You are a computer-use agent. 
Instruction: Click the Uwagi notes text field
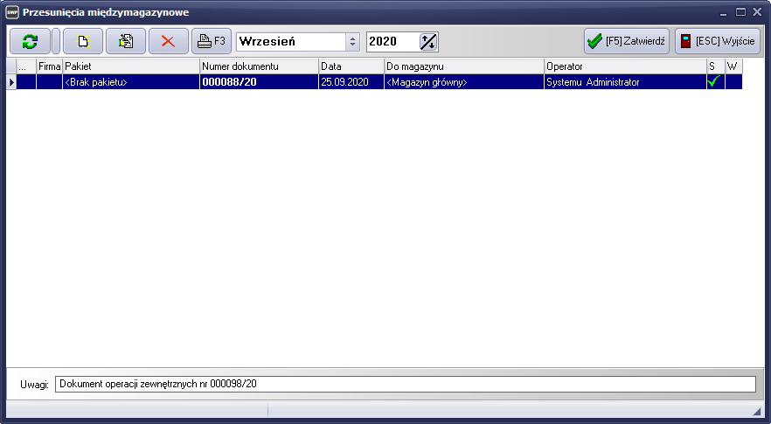click(404, 384)
